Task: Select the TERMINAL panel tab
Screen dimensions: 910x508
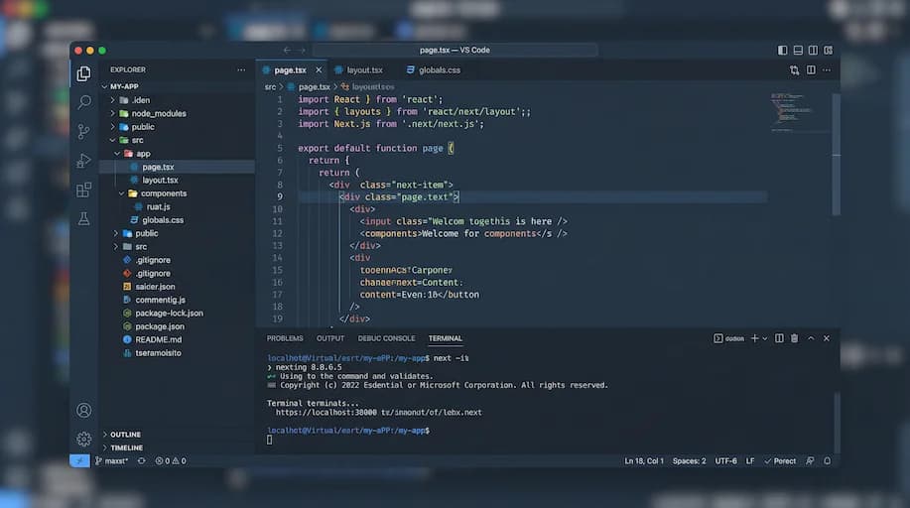Action: pos(446,338)
